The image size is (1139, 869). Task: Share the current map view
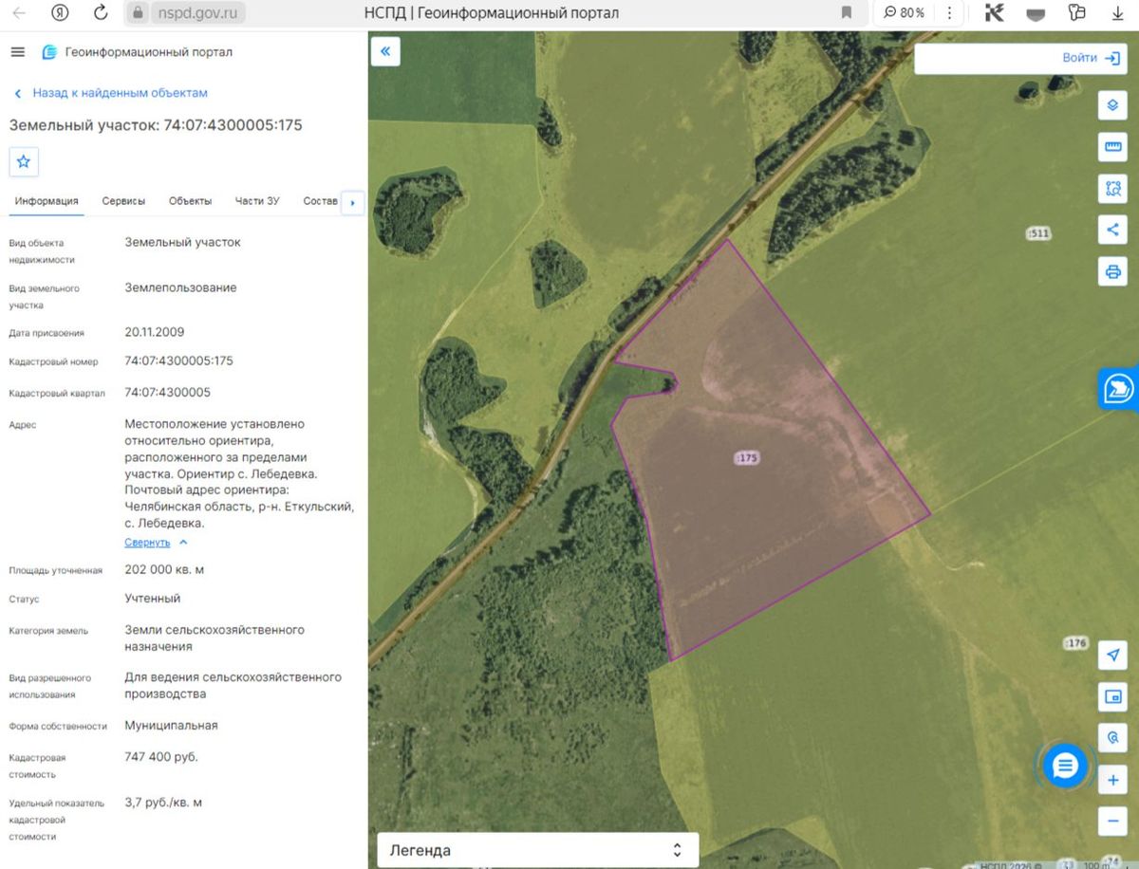point(1112,230)
